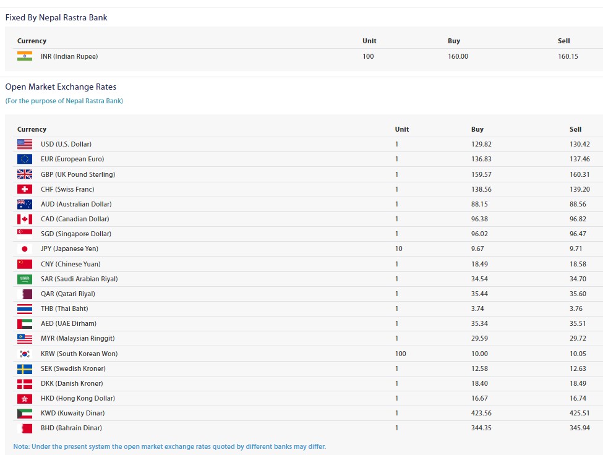
Task: Click the Buy column header of open market table
Action: pos(477,129)
